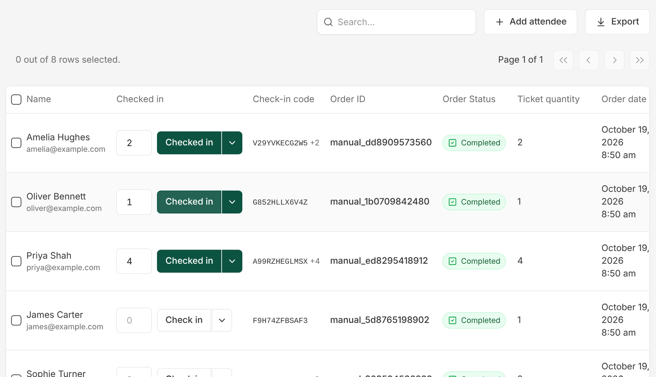Edit checked-in count for James Carter
This screenshot has width=656, height=377.
point(134,321)
